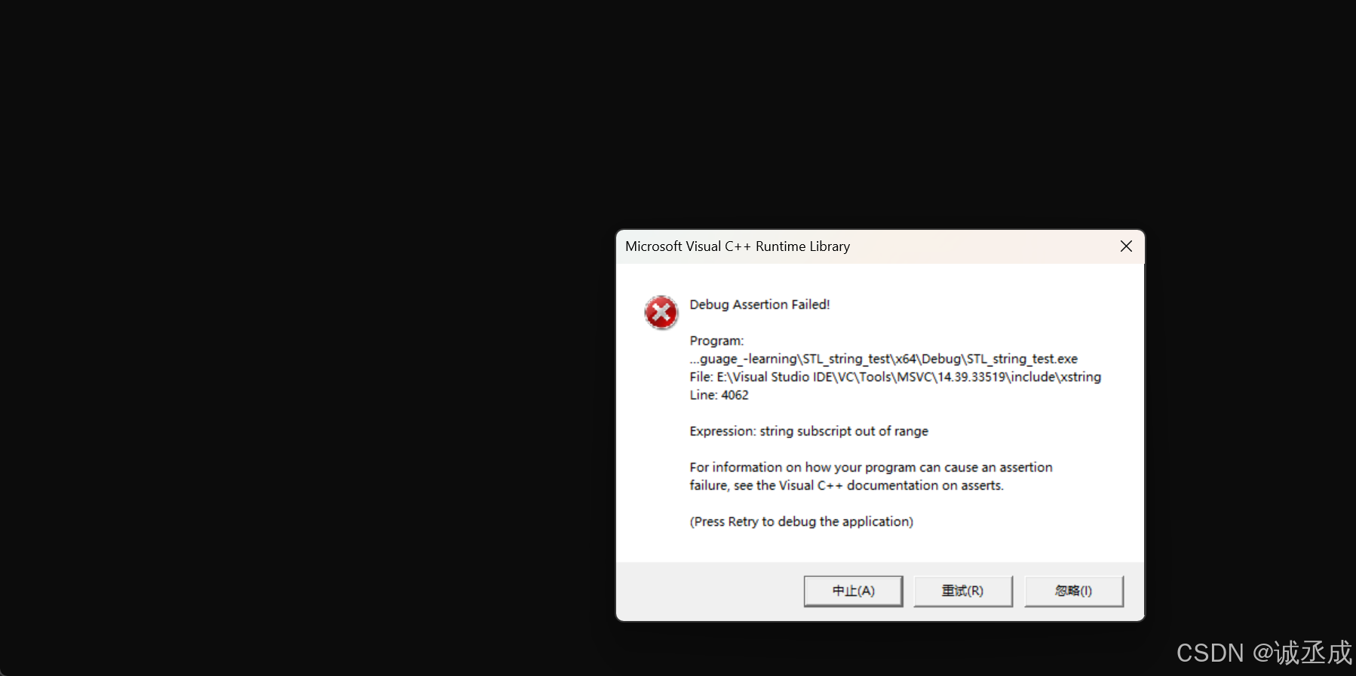Click the Microsoft Visual C++ Runtime Library title
The image size is (1356, 676).
pyautogui.click(x=738, y=246)
